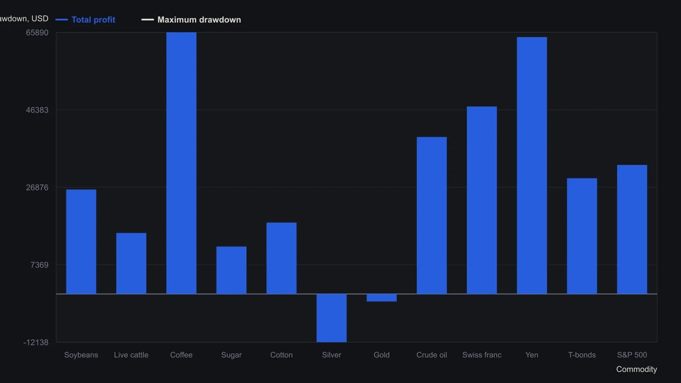The image size is (681, 383).
Task: Select the T-bonds profit bar
Action: [x=582, y=236]
